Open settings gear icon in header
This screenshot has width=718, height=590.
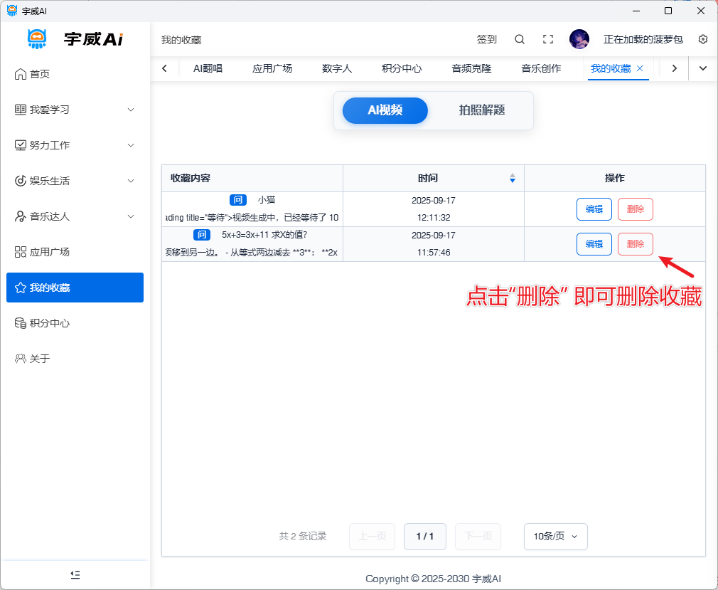click(x=703, y=39)
